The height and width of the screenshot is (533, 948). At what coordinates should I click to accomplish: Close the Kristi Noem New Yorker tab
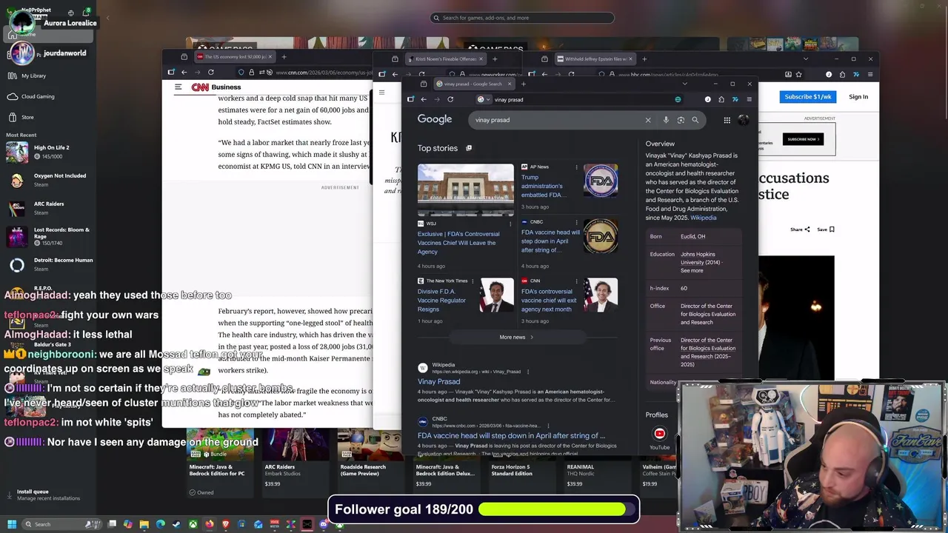point(481,59)
